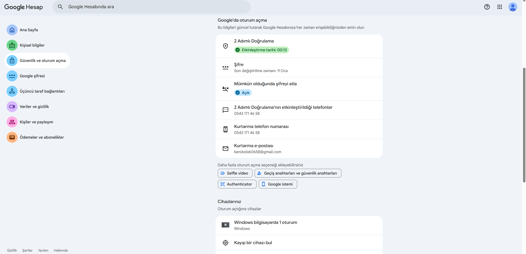Click the shield icon for 2 Adımlı Doğrulama

tap(225, 46)
